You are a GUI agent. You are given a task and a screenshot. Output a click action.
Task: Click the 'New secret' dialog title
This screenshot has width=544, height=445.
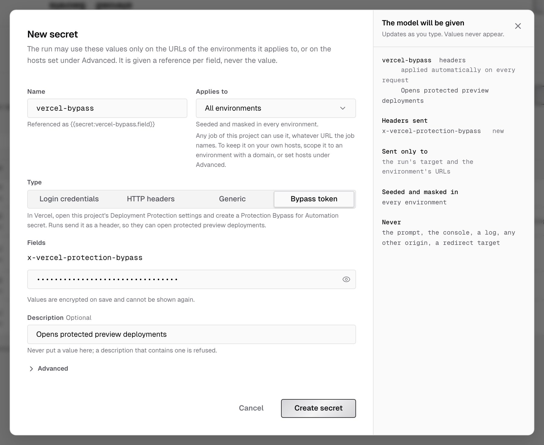53,34
